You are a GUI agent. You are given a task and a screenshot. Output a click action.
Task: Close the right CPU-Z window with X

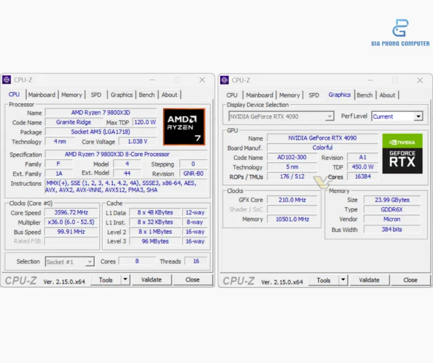click(420, 80)
